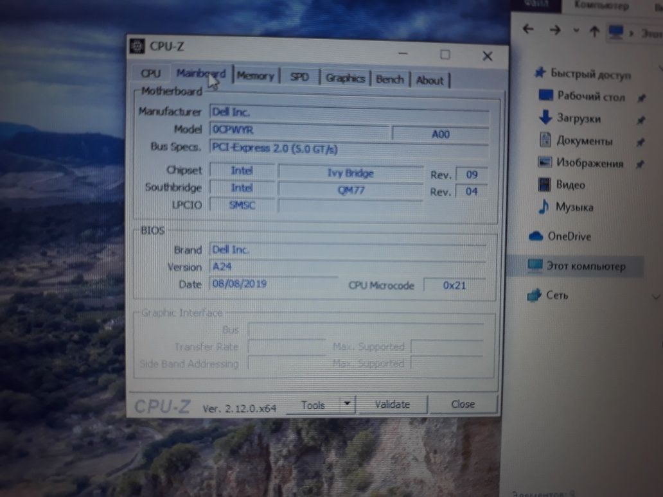This screenshot has width=663, height=497.
Task: Click the Validate button
Action: click(x=393, y=405)
